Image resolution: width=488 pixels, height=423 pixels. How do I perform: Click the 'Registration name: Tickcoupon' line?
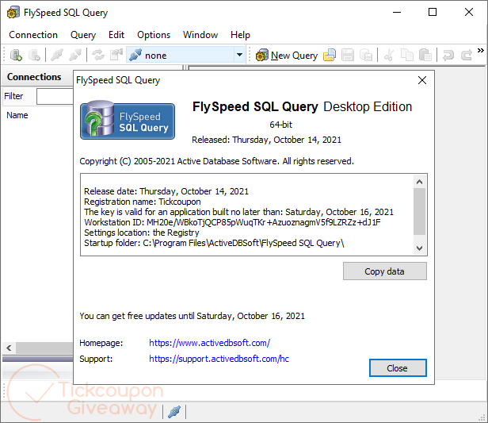(x=143, y=202)
